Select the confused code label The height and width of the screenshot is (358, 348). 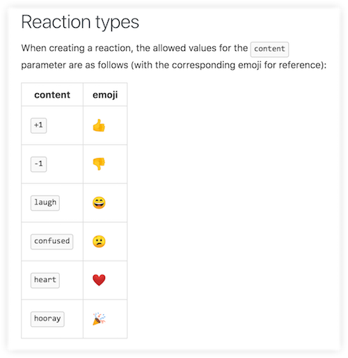[52, 242]
